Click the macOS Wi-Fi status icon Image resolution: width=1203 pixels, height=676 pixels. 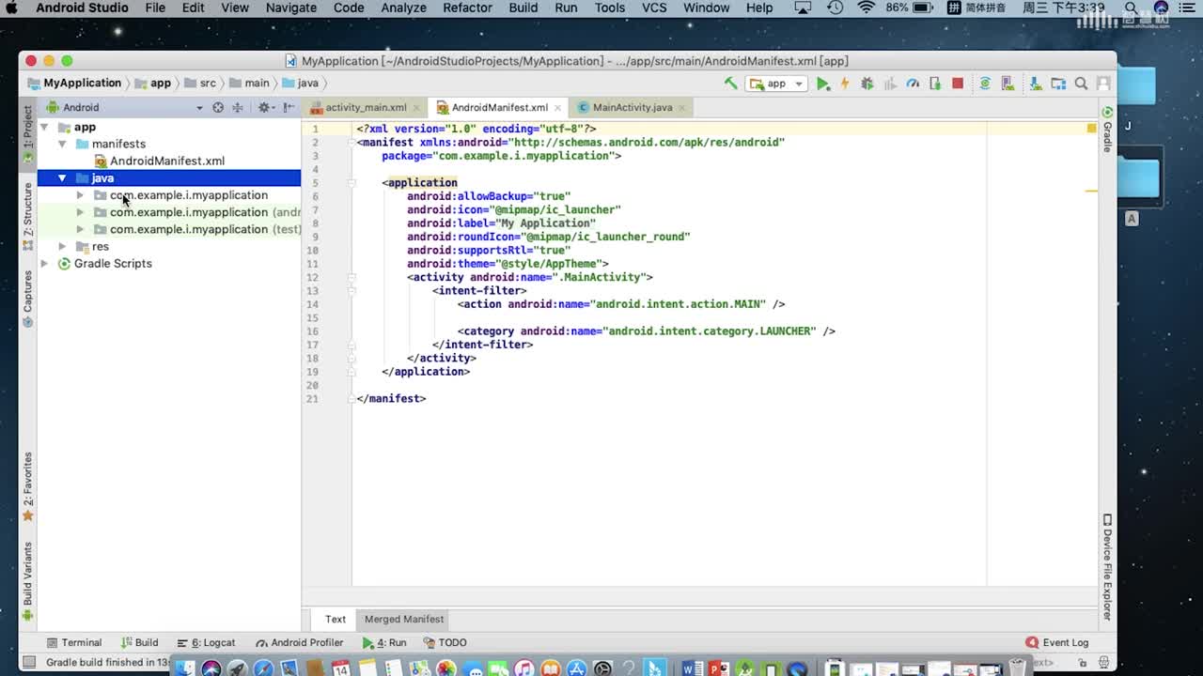866,8
